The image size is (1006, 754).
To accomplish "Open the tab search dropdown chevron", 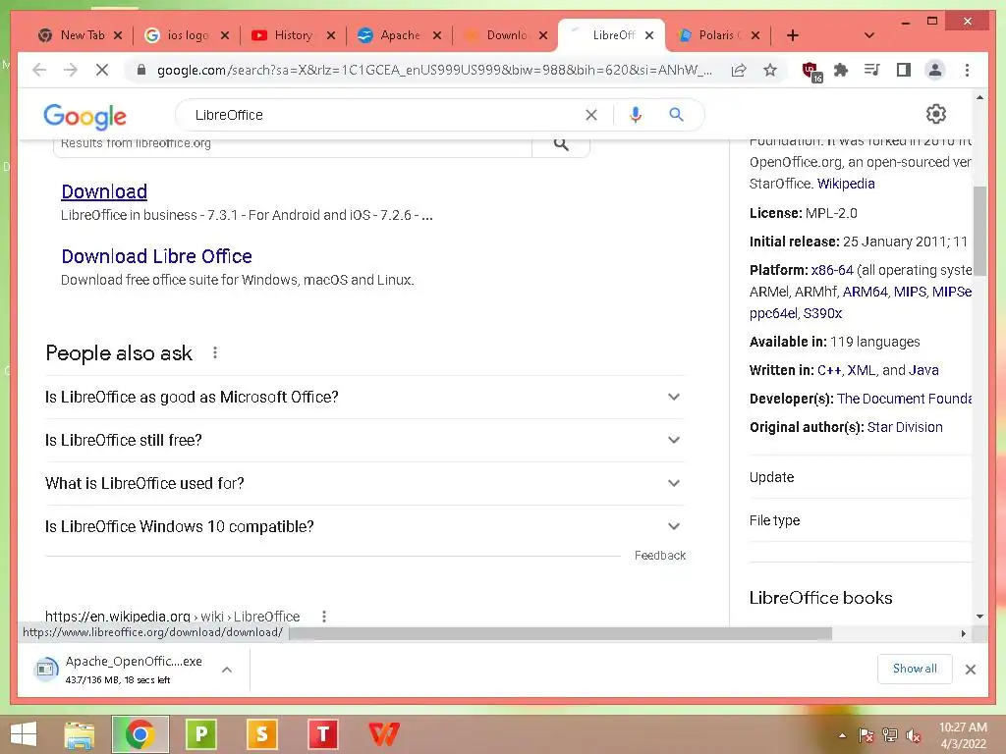I will click(869, 35).
